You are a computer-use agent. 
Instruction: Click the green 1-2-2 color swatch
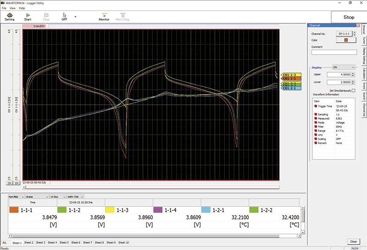click(x=254, y=210)
